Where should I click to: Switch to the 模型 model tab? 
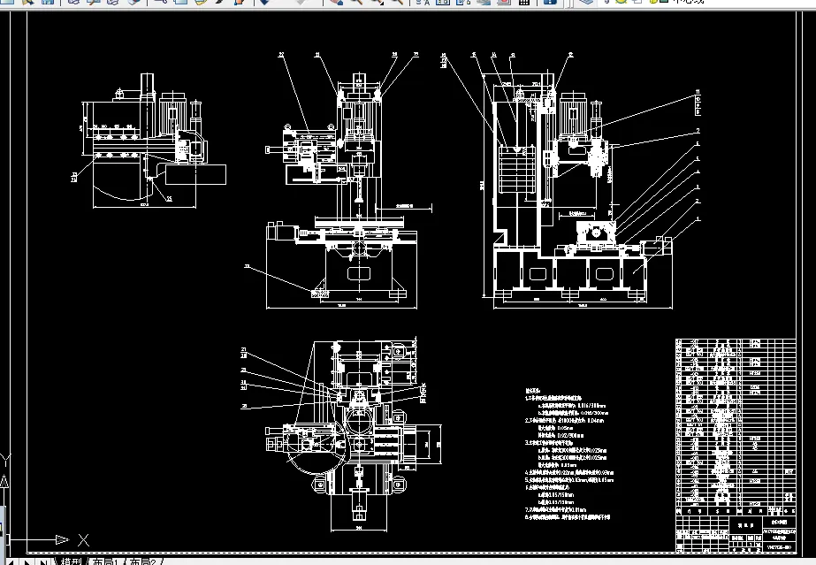point(72,561)
